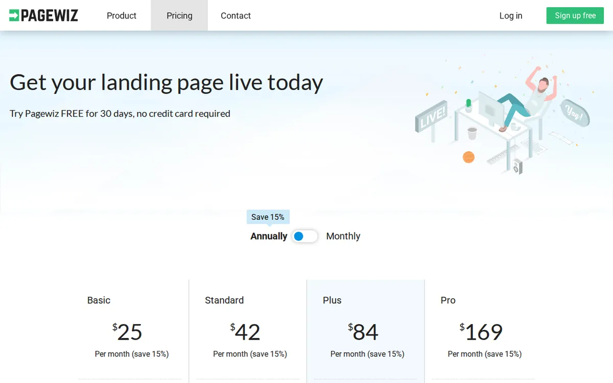Click the Sign up free button

[575, 15]
